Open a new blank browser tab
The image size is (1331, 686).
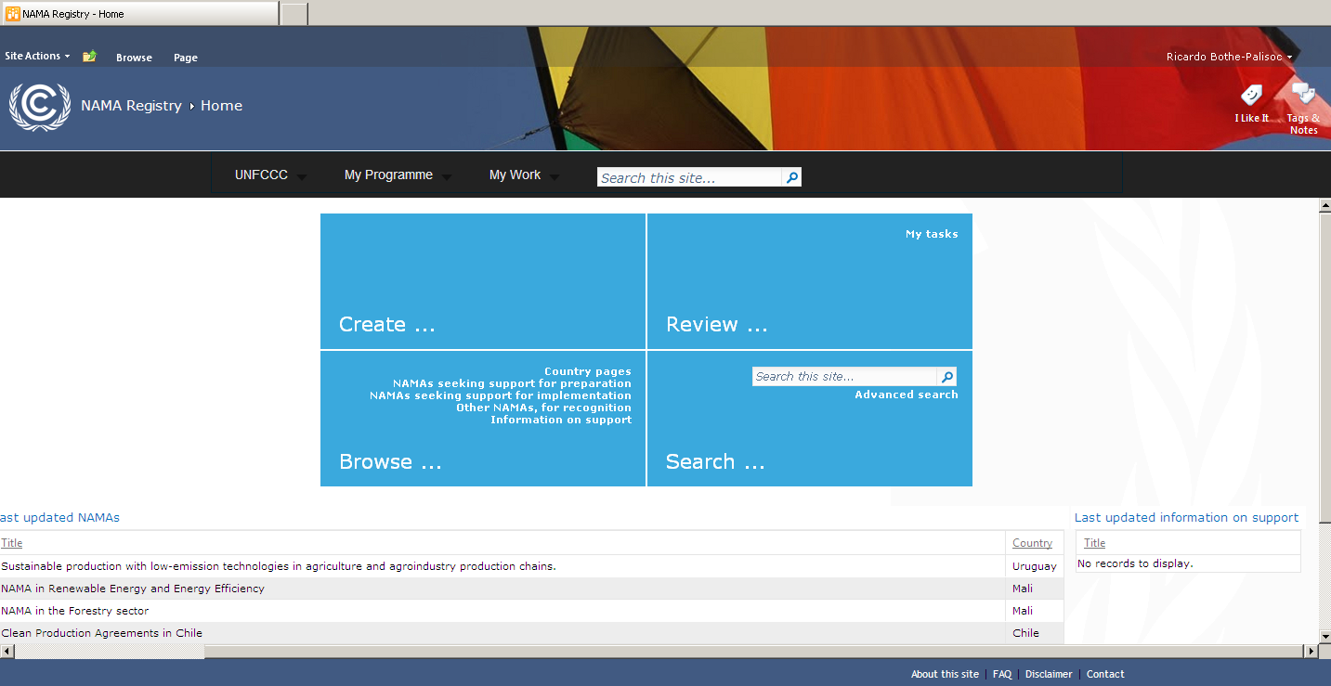[294, 14]
